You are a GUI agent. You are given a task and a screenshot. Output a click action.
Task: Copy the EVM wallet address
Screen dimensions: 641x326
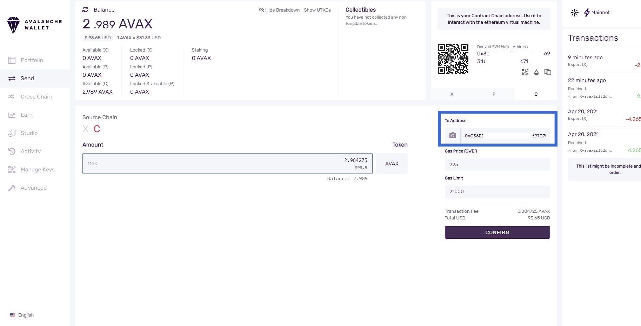point(548,72)
